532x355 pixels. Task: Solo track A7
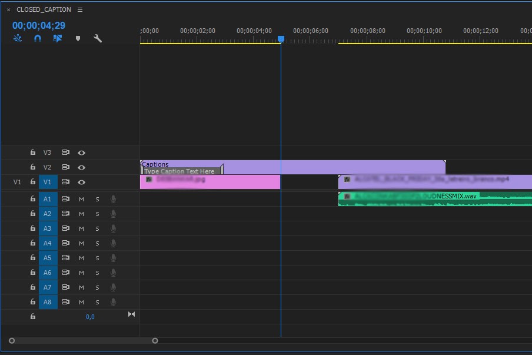pos(97,287)
